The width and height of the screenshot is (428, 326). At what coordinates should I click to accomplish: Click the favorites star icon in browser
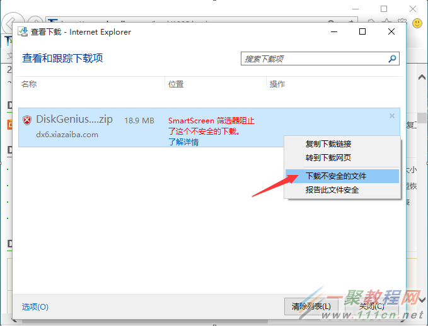[387, 21]
